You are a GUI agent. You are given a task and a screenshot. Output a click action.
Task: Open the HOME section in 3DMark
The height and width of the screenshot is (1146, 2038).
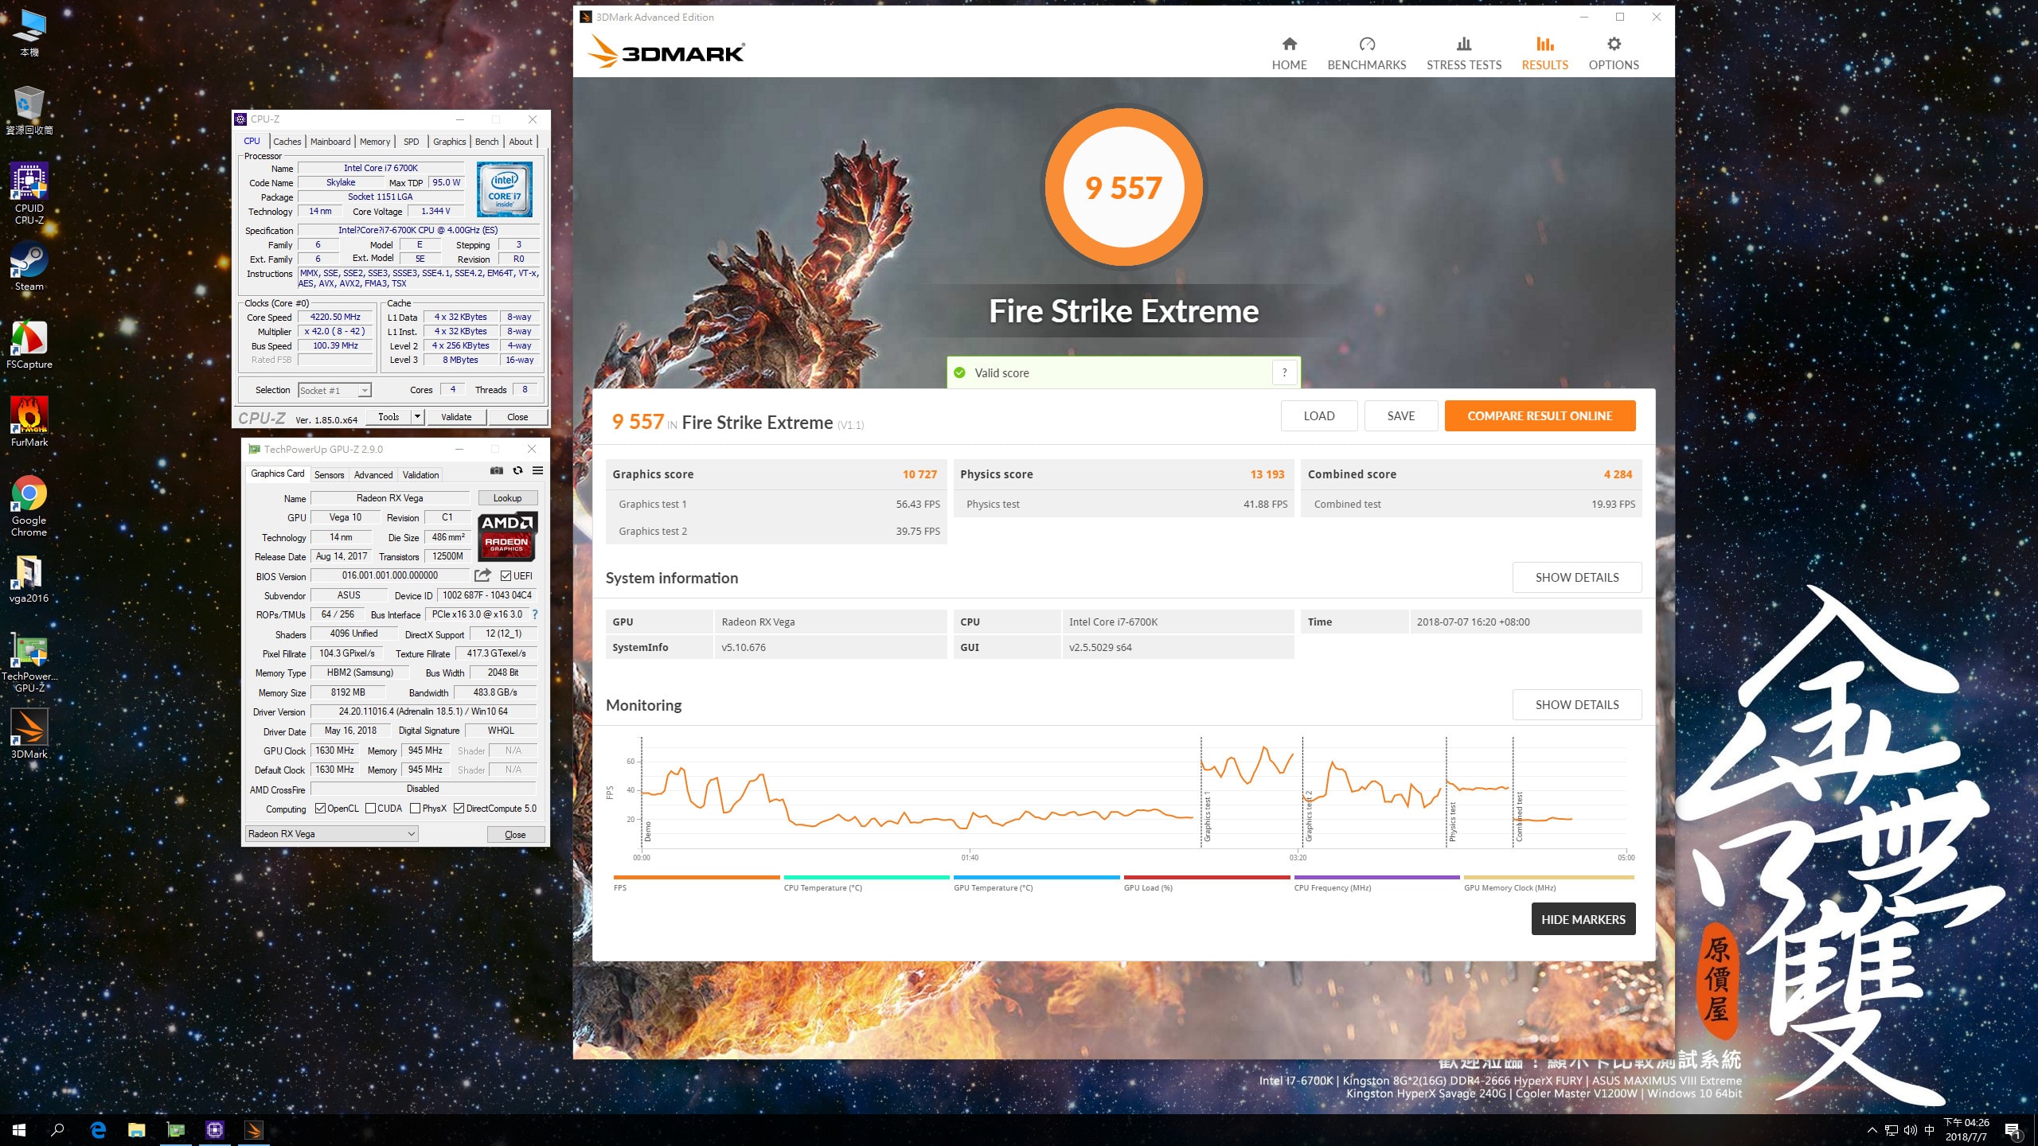1289,53
